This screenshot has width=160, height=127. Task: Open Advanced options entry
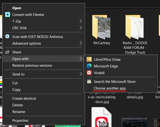pos(43,43)
